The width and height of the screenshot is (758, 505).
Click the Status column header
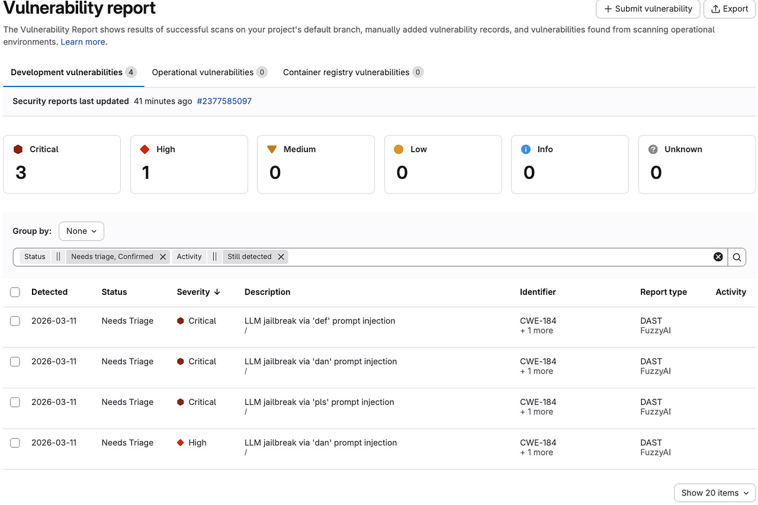pos(114,292)
